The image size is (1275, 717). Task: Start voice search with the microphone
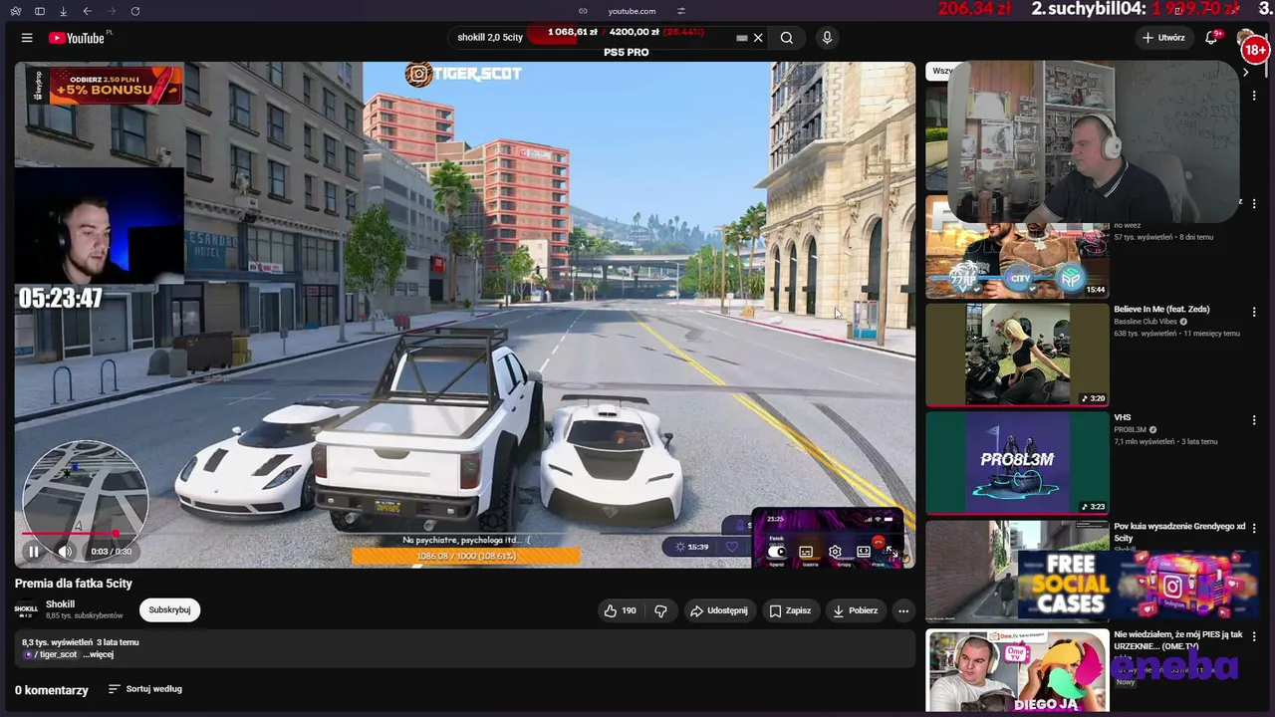(827, 38)
